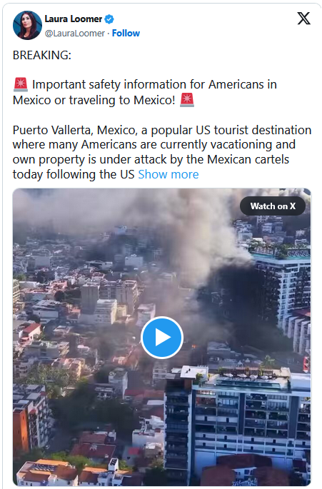Open the @LauraLoomer handle link
This screenshot has height=489, width=322.
[x=74, y=34]
